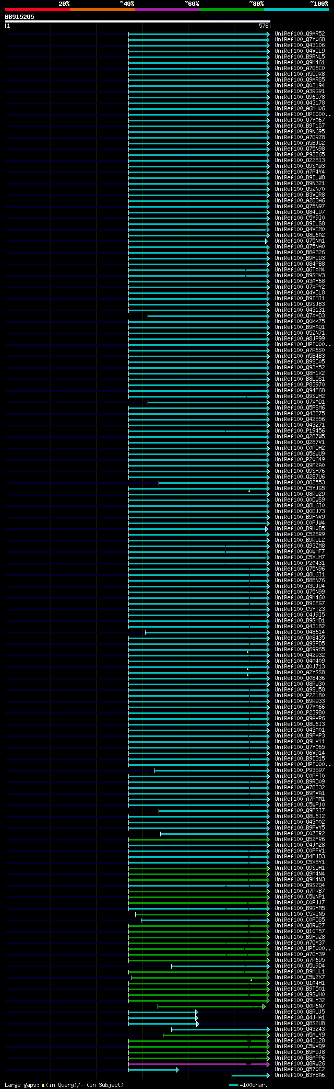The height and width of the screenshot is (1089, 334).
Task: Select the UniRef100_A7P4Y4 label
Action: click(x=300, y=172)
